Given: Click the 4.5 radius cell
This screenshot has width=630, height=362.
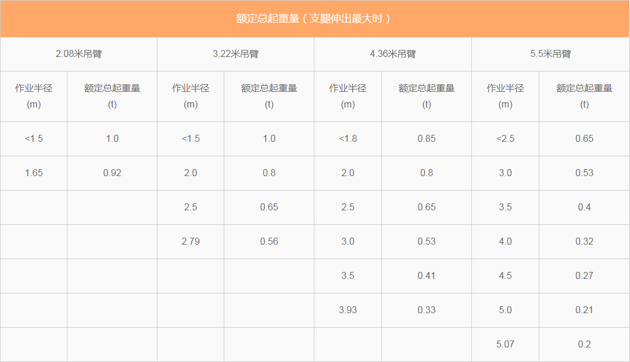Looking at the screenshot, I should click(505, 275).
